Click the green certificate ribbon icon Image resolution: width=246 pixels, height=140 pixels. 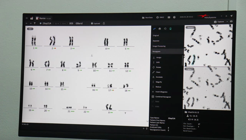pyautogui.click(x=170, y=29)
